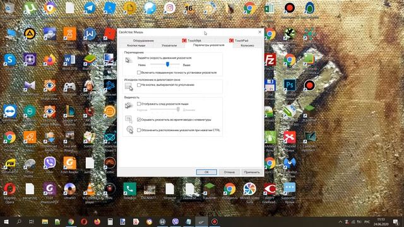The image size is (404, 227).
Task: Open the Windows Start menu
Action: (x=6, y=222)
